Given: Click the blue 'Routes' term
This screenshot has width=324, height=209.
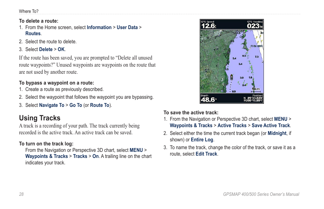Looking at the screenshot, I should coord(33,33).
